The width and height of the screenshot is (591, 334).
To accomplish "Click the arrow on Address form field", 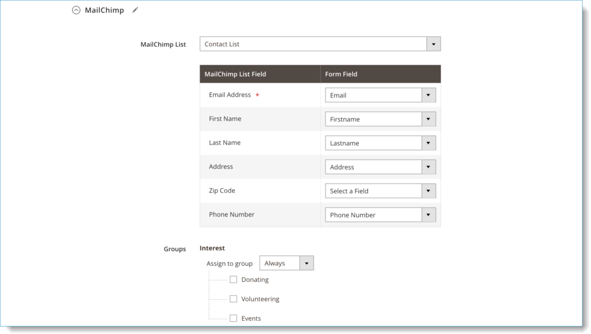I will coord(429,167).
